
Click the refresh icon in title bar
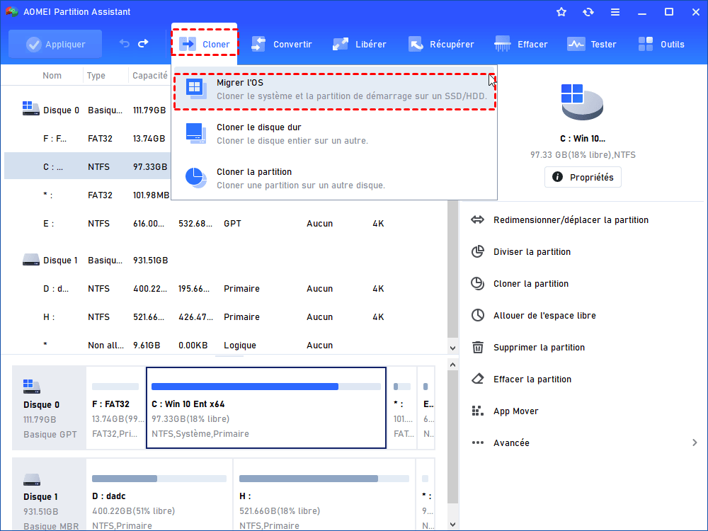(x=588, y=12)
